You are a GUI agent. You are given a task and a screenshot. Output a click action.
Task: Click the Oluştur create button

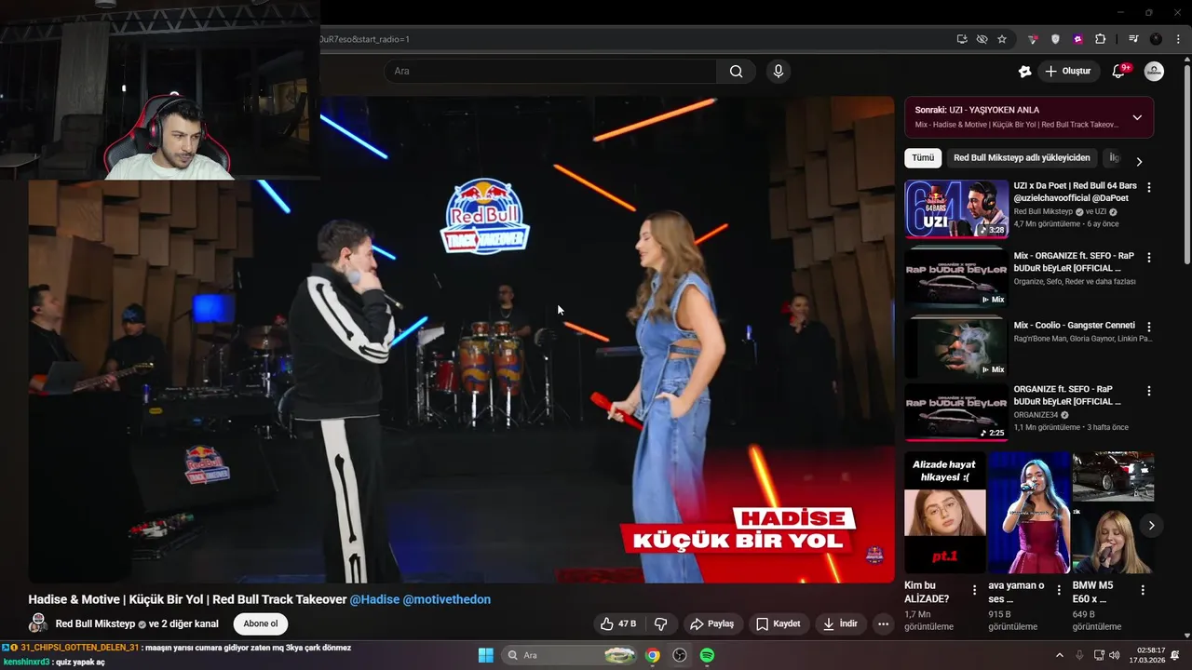(1068, 72)
